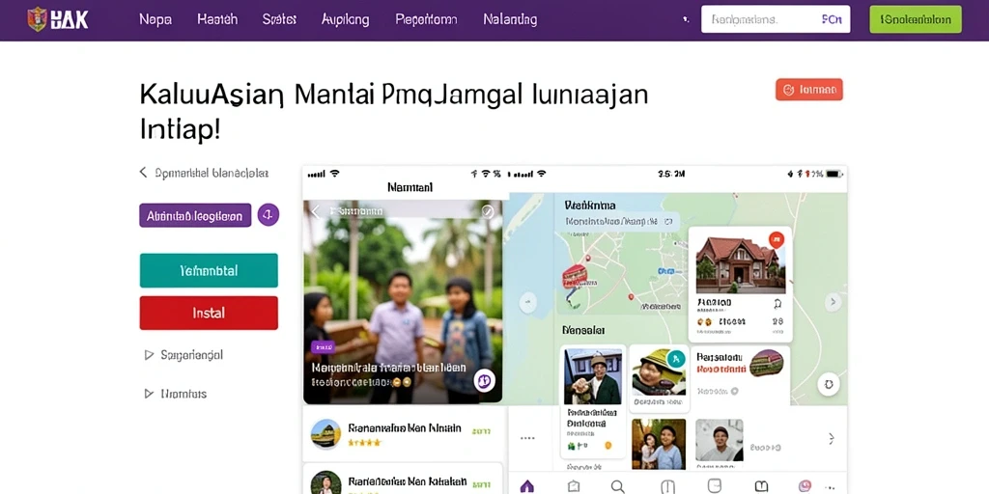
Task: Expand the Sargerlangal section triangle
Action: point(149,355)
